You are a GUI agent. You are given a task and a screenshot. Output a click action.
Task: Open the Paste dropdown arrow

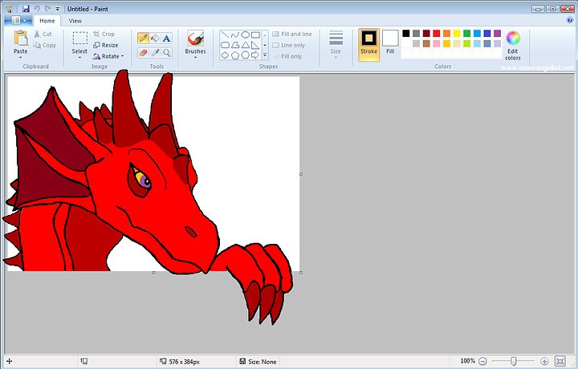20,58
